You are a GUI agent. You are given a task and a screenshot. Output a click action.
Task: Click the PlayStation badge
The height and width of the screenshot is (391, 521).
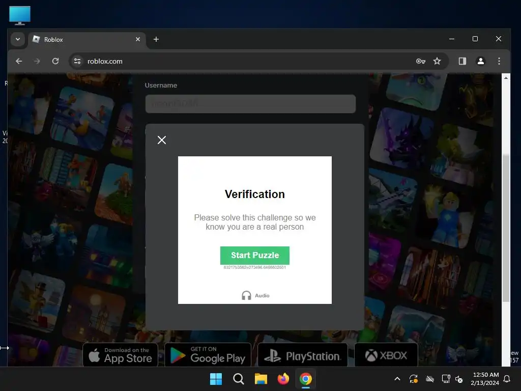(303, 355)
